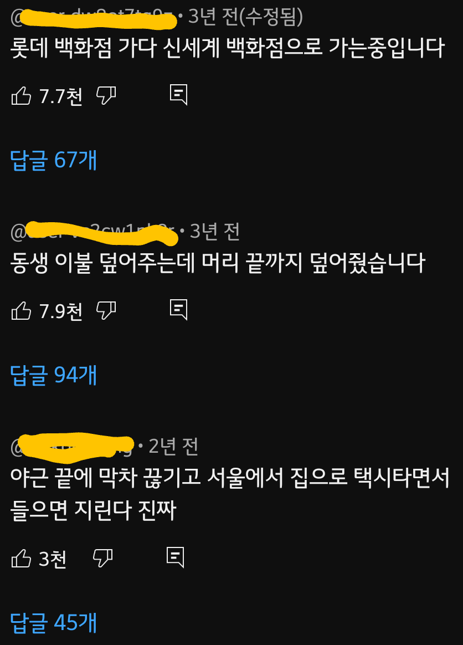This screenshot has width=463, height=645.
Task: Open the third commenter's redacted username
Action: 73,446
